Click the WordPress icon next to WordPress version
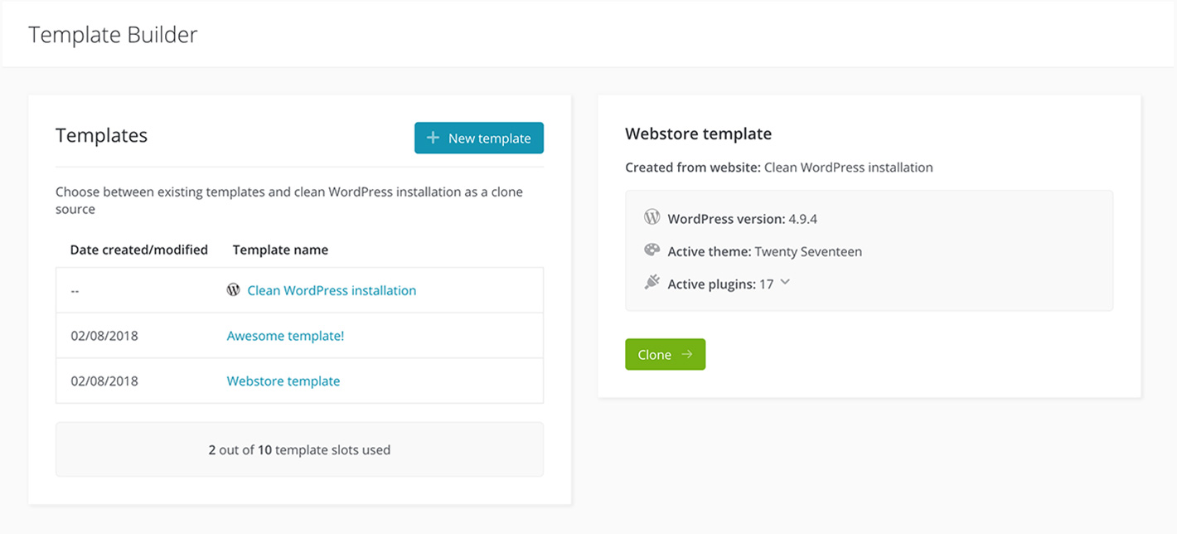 coord(651,217)
